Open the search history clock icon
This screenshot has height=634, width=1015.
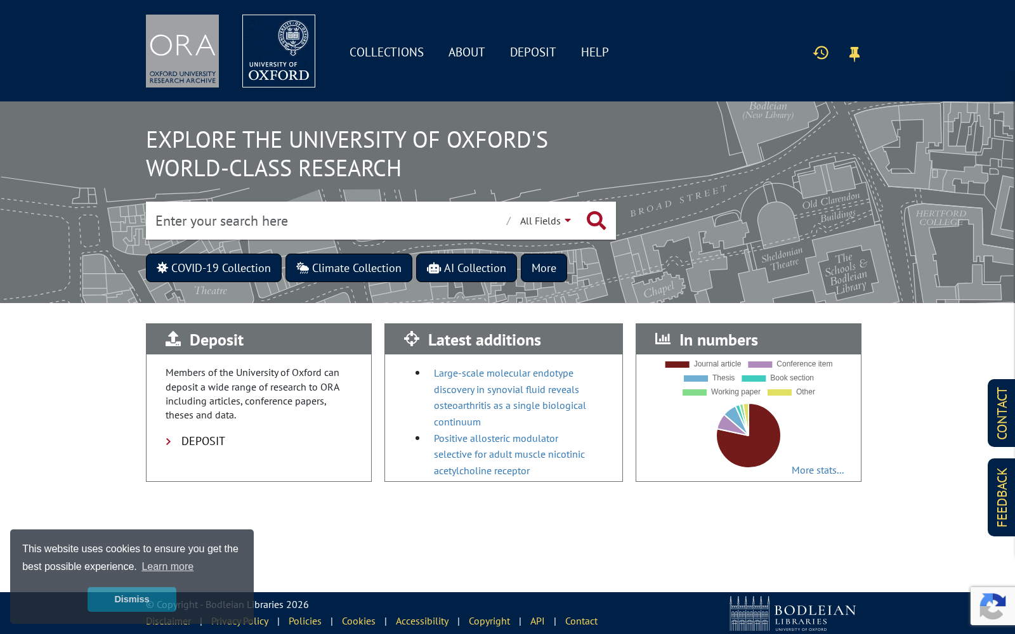pyautogui.click(x=821, y=53)
